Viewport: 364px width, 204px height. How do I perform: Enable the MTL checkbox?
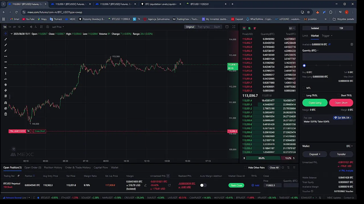pyautogui.click(x=304, y=88)
